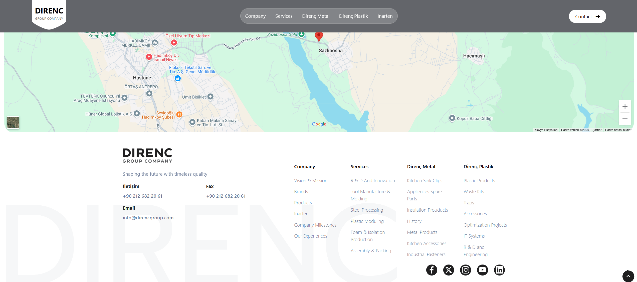Open Tool Manufacture & Molding link
Image resolution: width=637 pixels, height=282 pixels.
tap(370, 195)
